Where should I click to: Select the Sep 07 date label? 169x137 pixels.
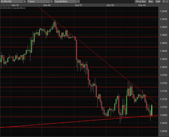(78, 5)
